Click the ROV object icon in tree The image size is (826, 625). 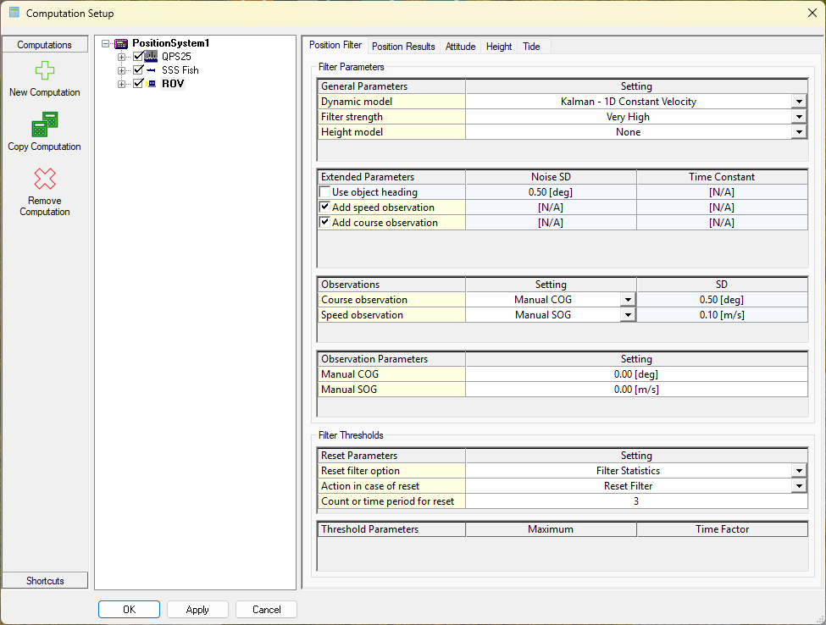pyautogui.click(x=152, y=84)
